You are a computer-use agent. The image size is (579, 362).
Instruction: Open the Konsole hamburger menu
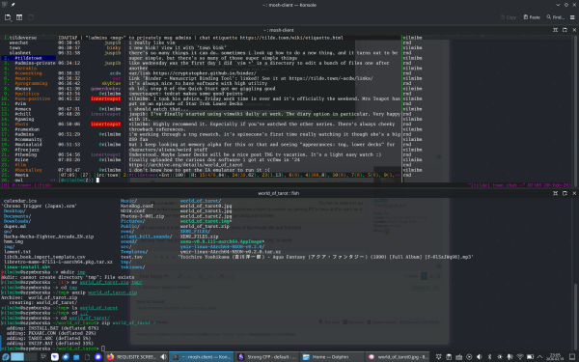(x=572, y=17)
